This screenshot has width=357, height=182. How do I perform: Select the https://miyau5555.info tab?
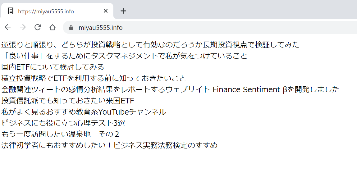tap(57, 11)
